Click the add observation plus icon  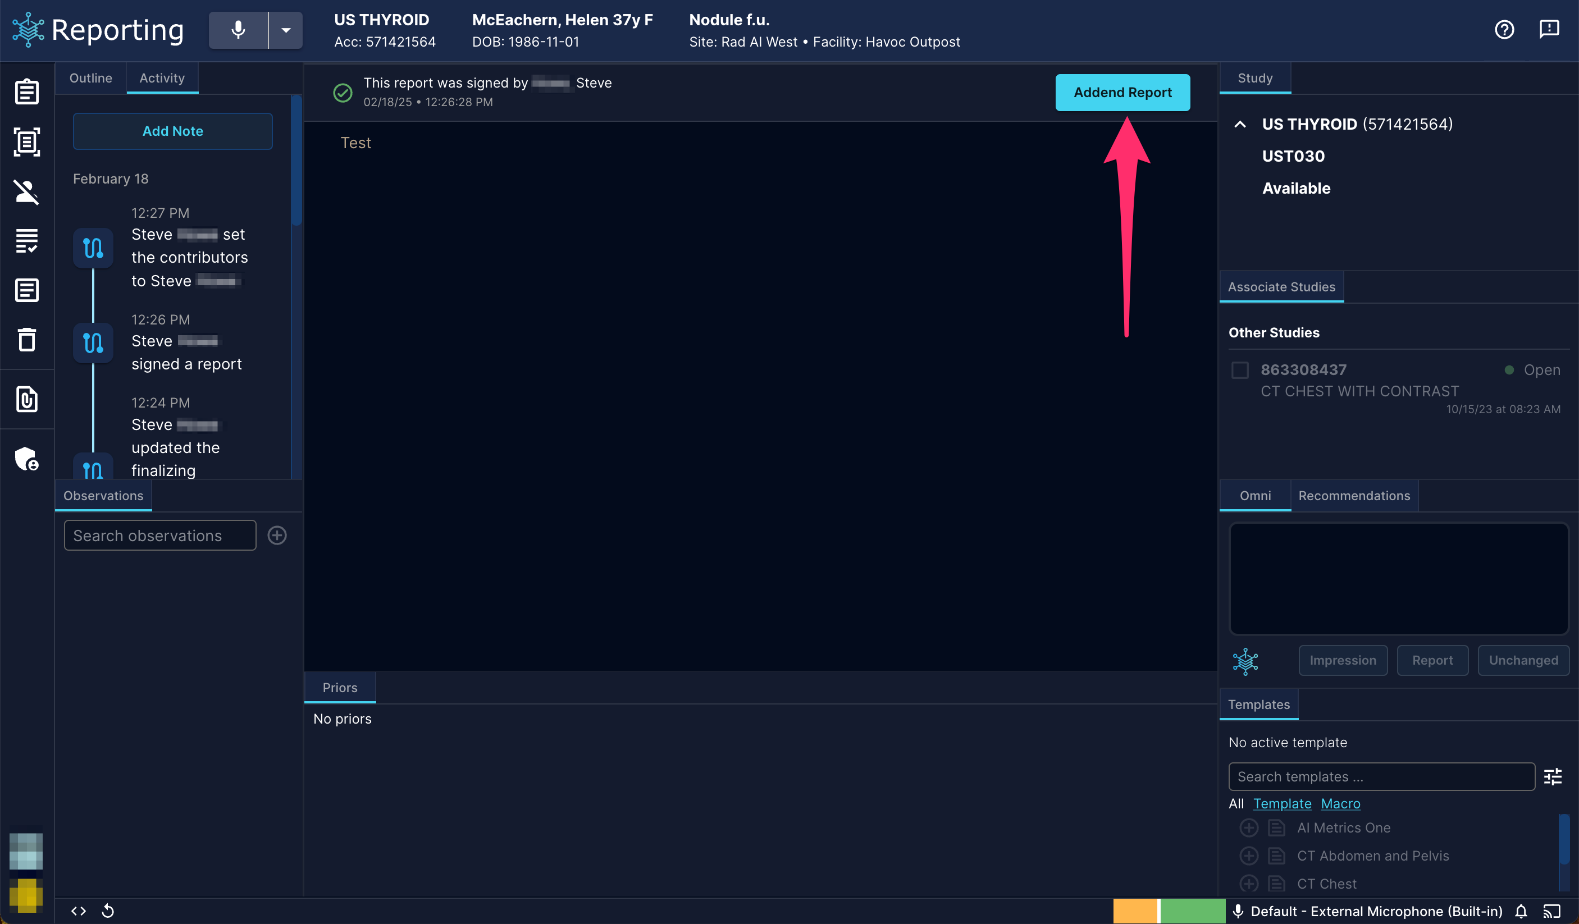(277, 535)
